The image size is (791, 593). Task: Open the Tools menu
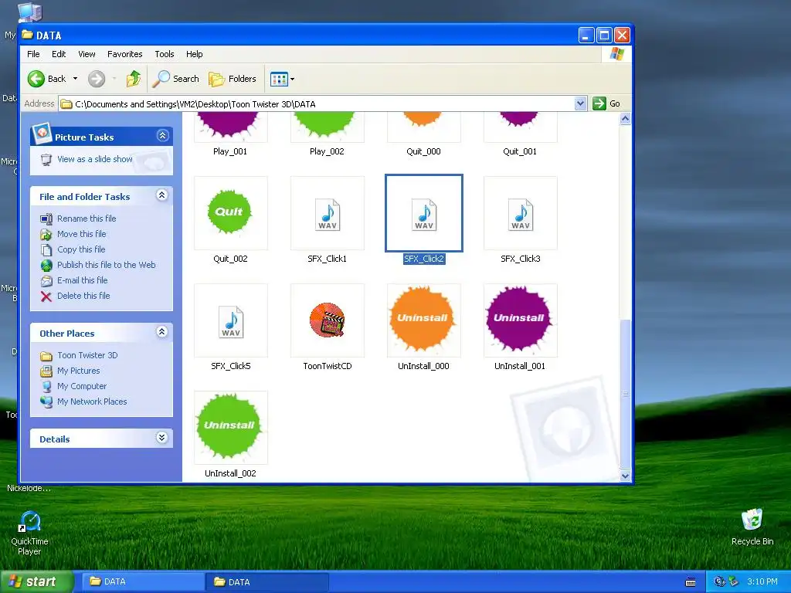165,54
